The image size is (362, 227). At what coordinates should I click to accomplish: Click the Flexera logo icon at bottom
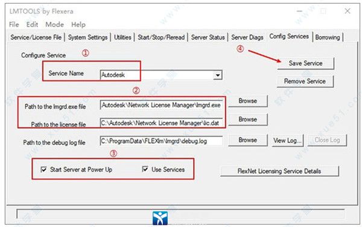[160, 218]
